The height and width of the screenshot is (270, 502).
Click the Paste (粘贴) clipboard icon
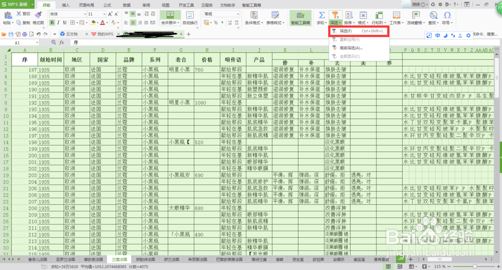click(x=8, y=15)
